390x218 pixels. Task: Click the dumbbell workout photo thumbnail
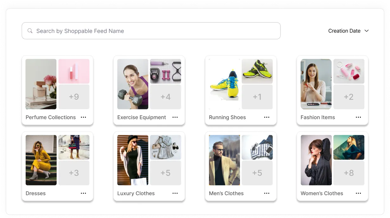click(133, 84)
